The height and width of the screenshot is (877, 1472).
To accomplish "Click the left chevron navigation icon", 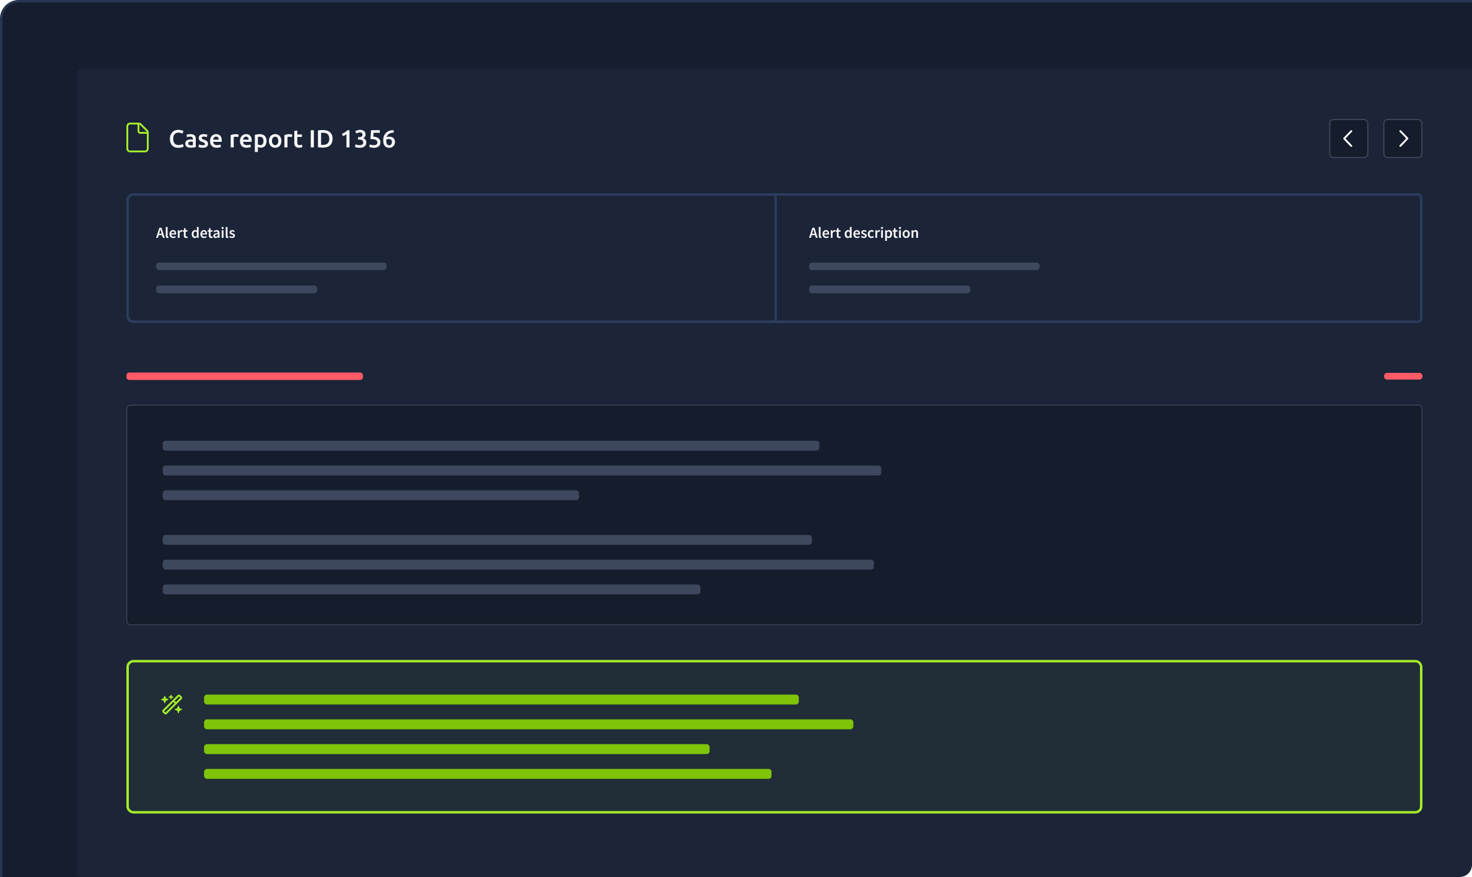I will (x=1349, y=137).
